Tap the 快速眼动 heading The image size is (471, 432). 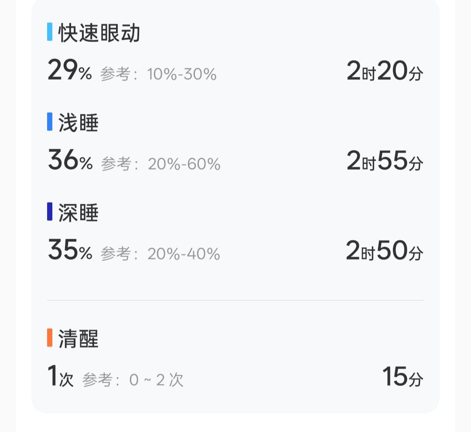[x=99, y=33]
